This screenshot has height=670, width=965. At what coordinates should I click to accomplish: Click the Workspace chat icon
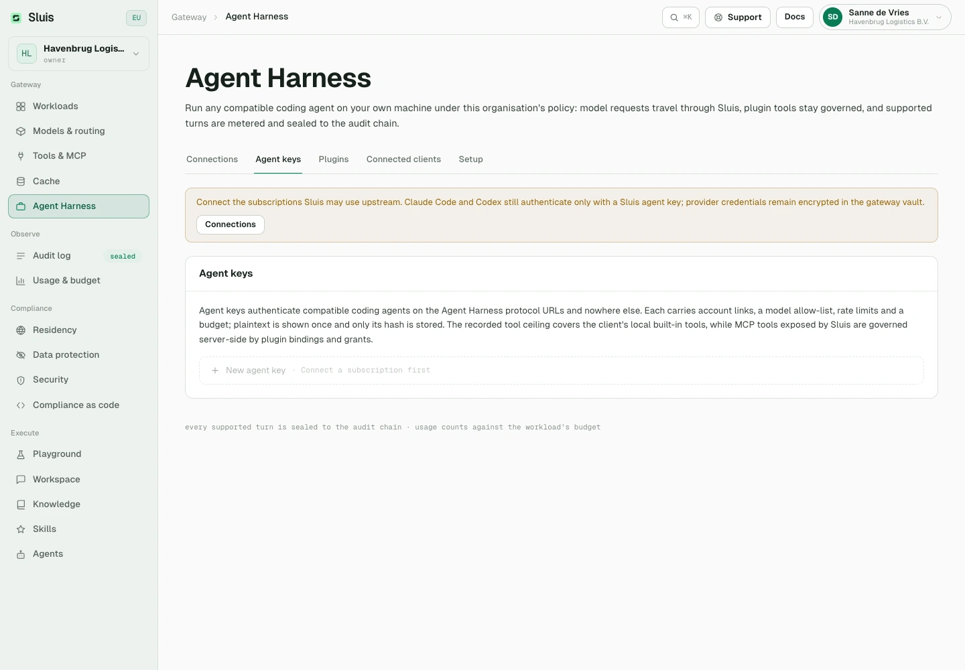(x=21, y=480)
